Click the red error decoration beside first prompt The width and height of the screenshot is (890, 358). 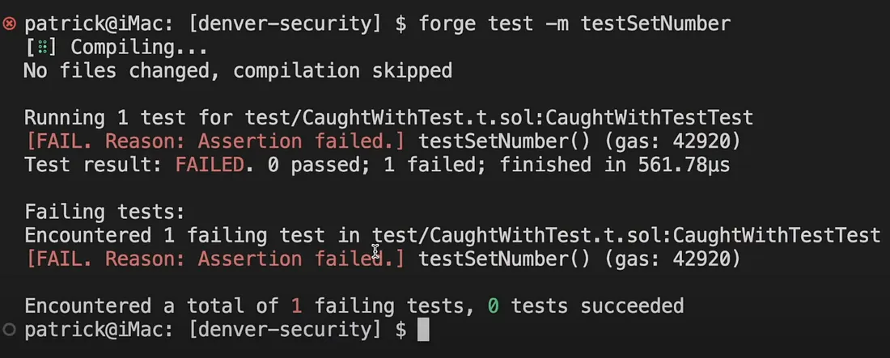click(x=9, y=23)
